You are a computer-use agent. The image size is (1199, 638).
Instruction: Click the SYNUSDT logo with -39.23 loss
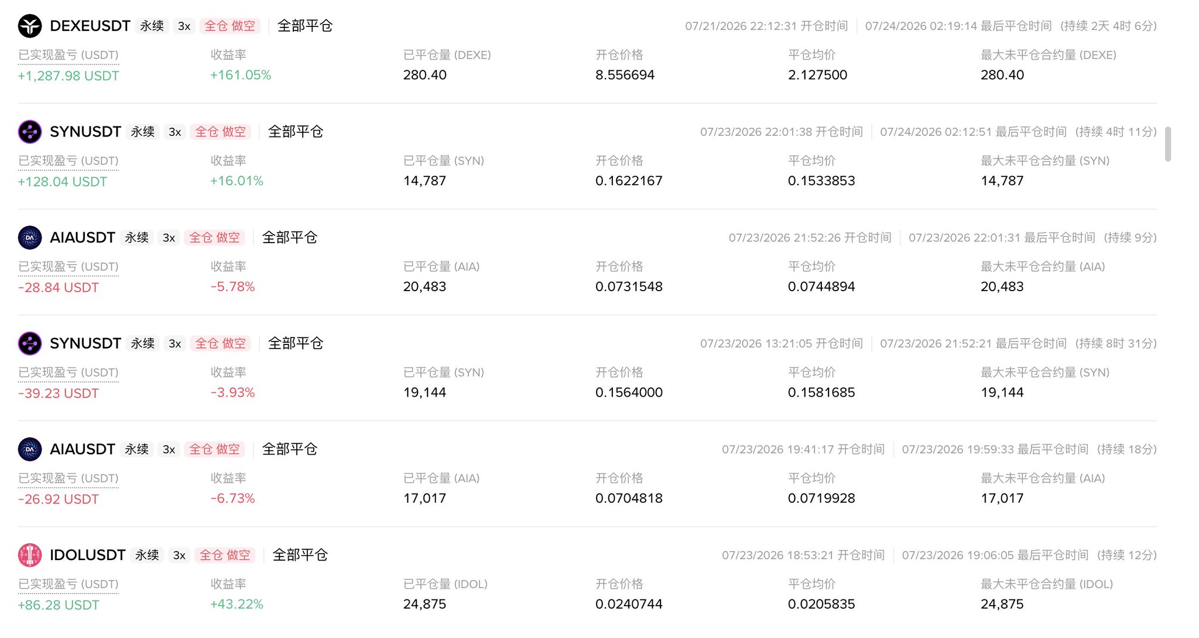[x=30, y=343]
